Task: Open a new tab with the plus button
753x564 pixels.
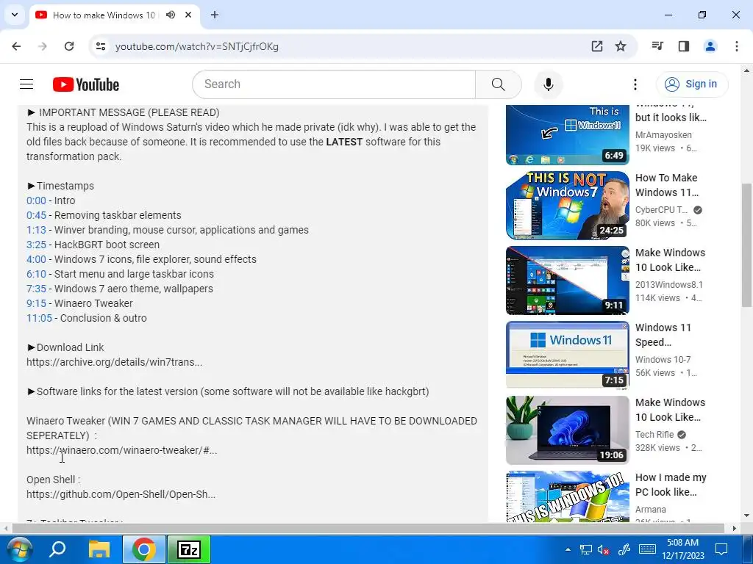Action: click(215, 15)
